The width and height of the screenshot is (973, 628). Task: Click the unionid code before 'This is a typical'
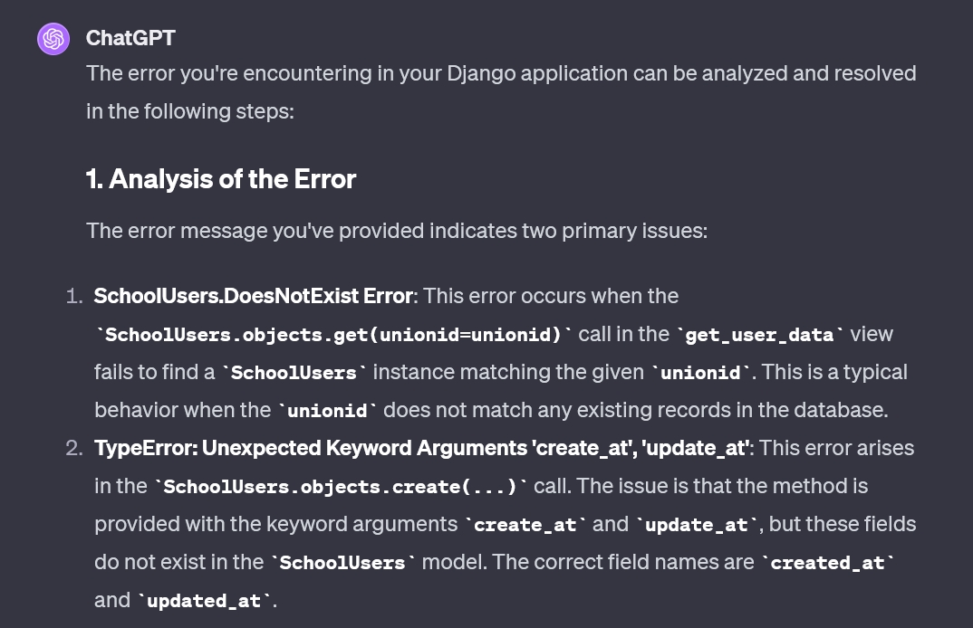700,373
